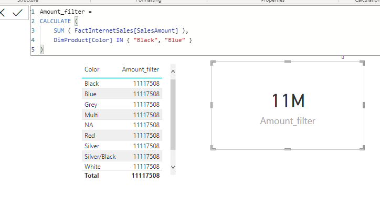380x204 pixels.
Task: Click the Total row label
Action: coord(92,176)
